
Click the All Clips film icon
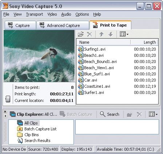[20, 123]
